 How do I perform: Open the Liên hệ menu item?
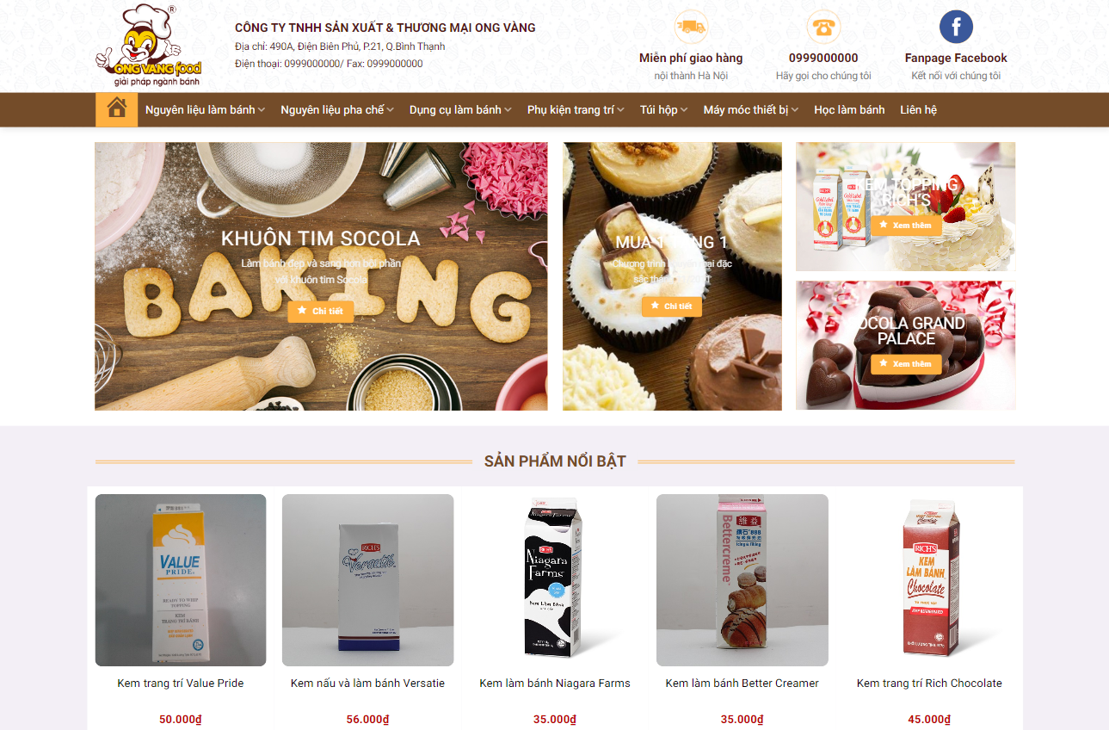pyautogui.click(x=918, y=109)
